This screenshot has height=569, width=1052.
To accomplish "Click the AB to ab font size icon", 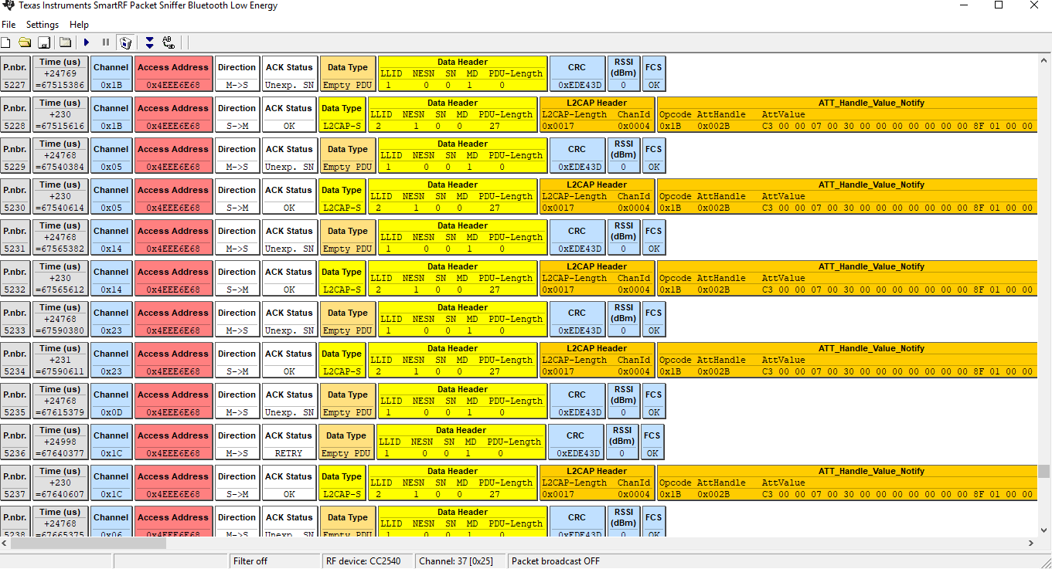I will (x=169, y=42).
